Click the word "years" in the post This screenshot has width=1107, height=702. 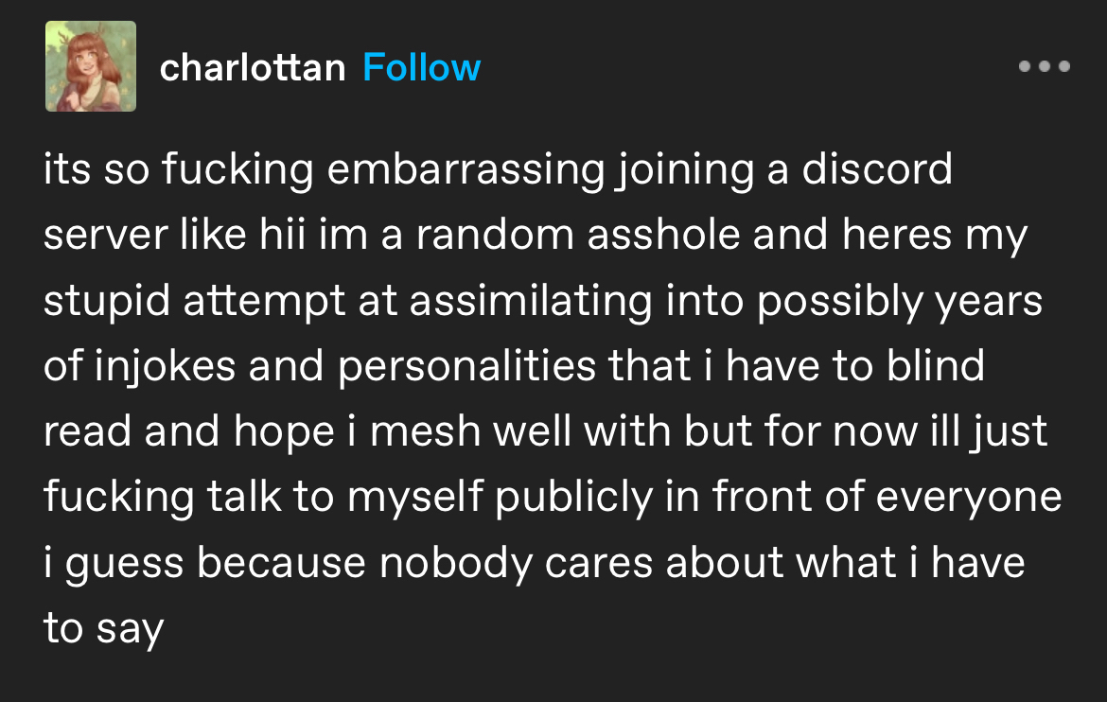989,302
